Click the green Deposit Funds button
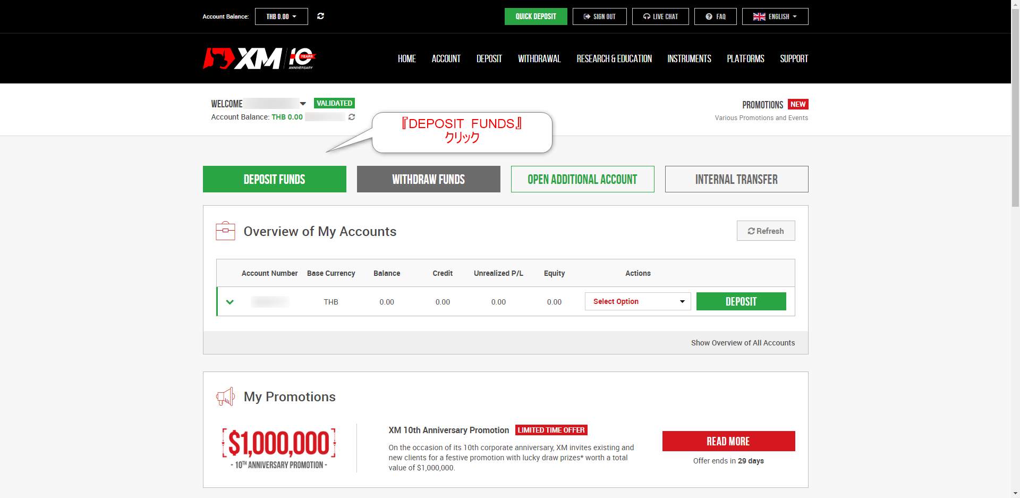Screen dimensions: 1020x498 point(275,179)
